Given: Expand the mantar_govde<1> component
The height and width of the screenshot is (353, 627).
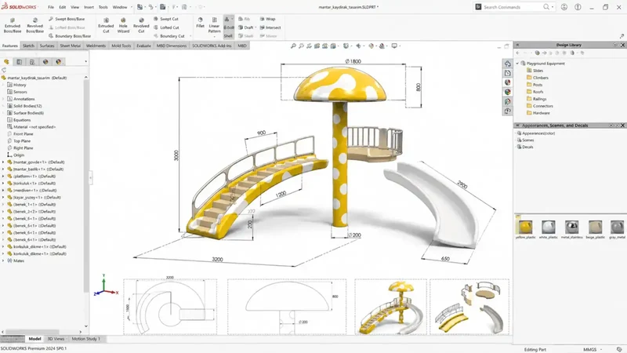Looking at the screenshot, I should click(3, 162).
